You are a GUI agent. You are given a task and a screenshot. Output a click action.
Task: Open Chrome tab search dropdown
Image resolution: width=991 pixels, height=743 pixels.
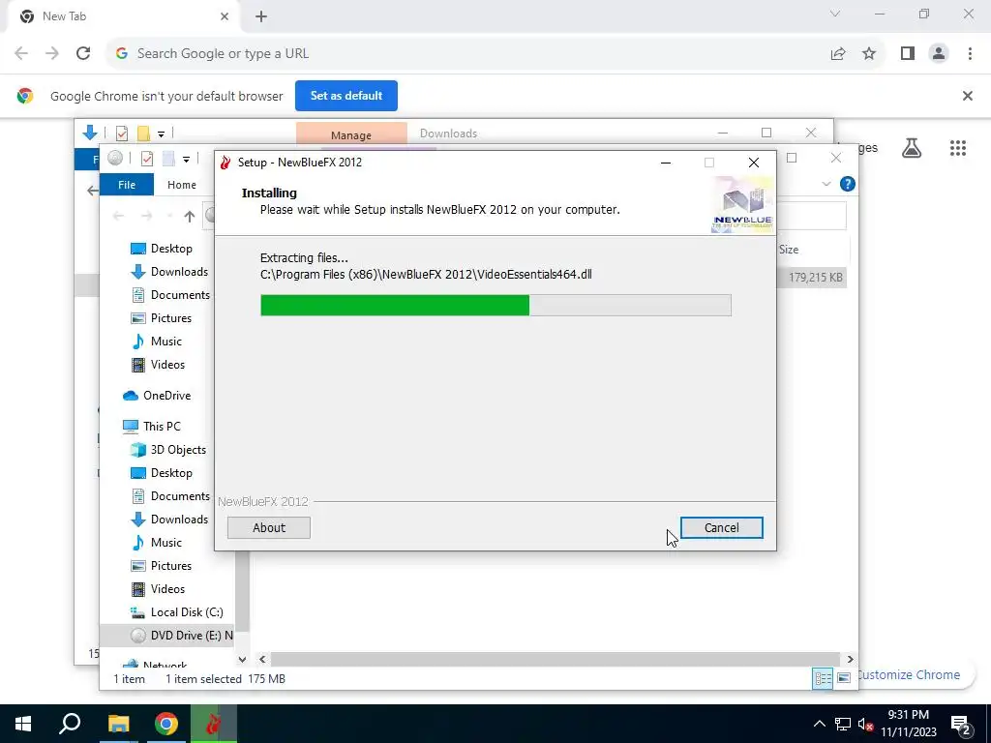[x=835, y=14]
